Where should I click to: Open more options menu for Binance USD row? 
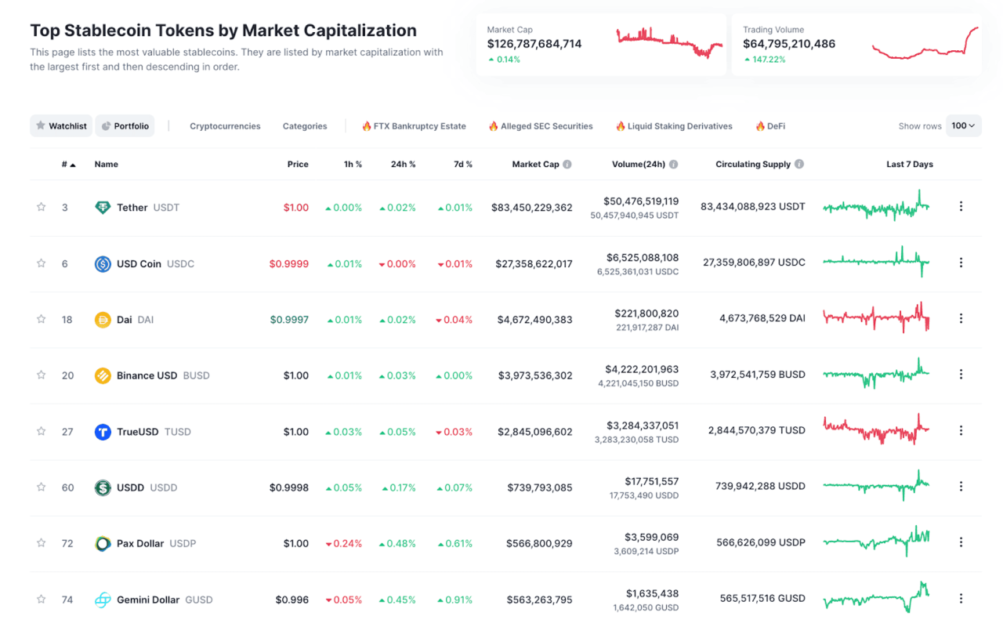pyautogui.click(x=961, y=375)
